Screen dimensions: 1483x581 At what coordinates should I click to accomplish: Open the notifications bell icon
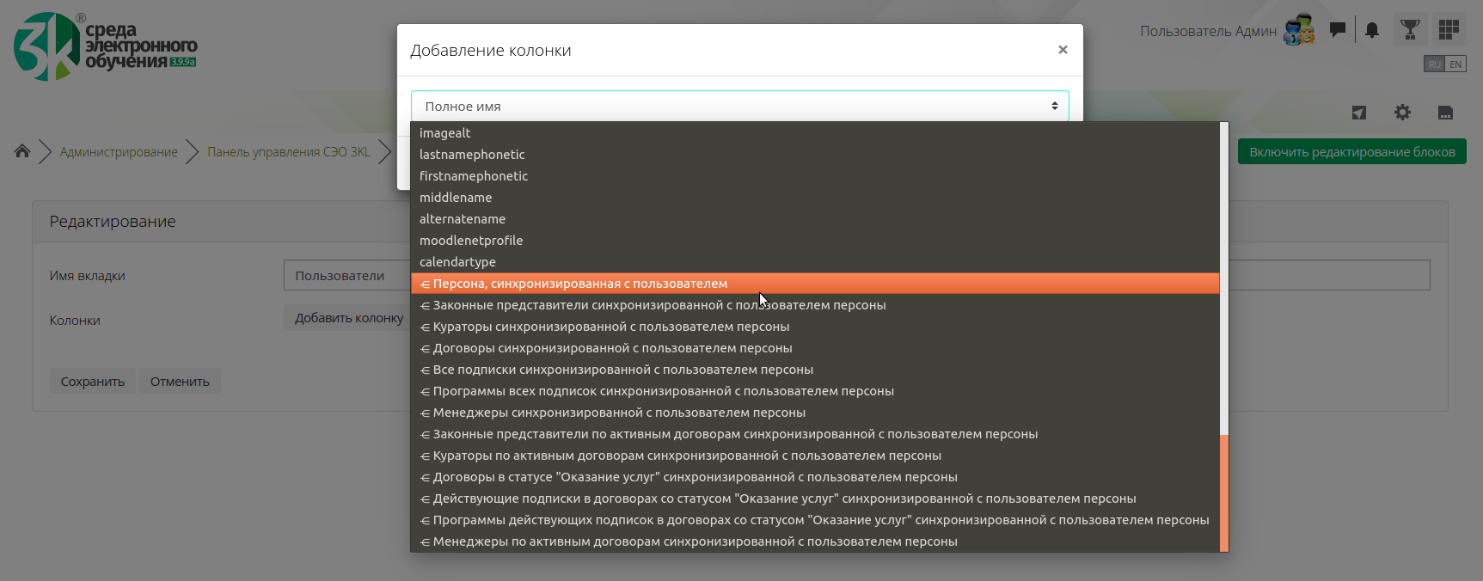point(1372,30)
